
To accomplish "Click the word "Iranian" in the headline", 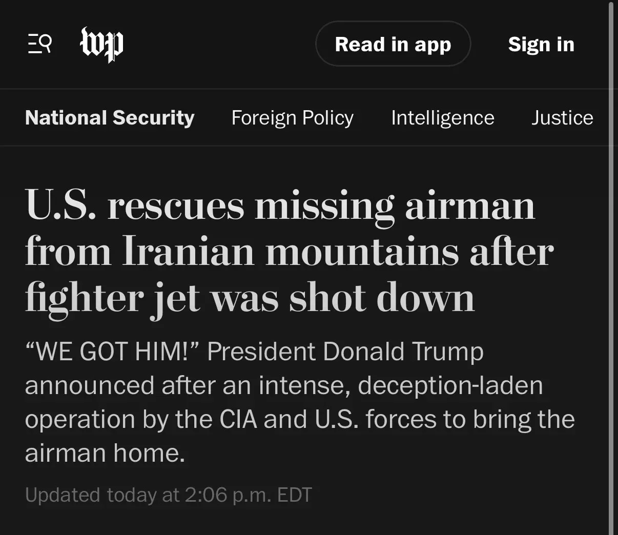I will (188, 252).
